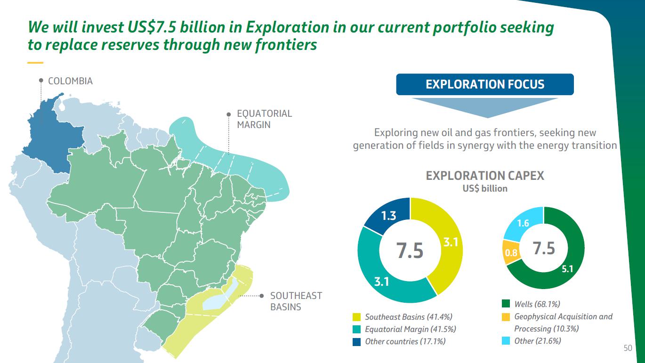Click the "1.3" value on the dark blue donut segment

388,216
